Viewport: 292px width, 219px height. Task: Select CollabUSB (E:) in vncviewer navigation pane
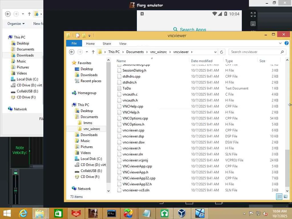(x=91, y=171)
